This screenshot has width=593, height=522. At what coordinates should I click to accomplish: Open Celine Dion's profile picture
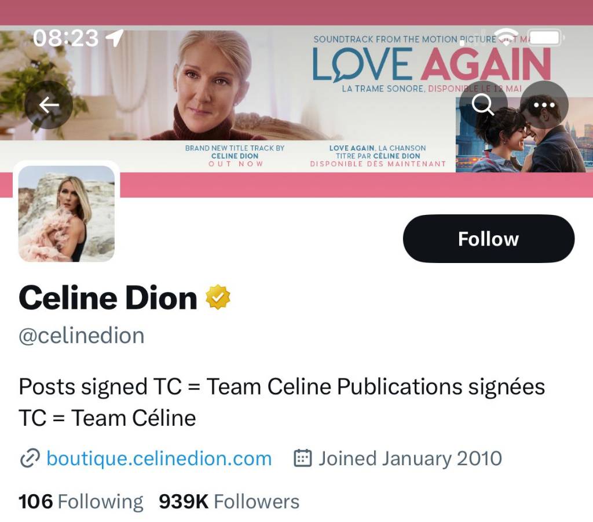click(x=67, y=213)
